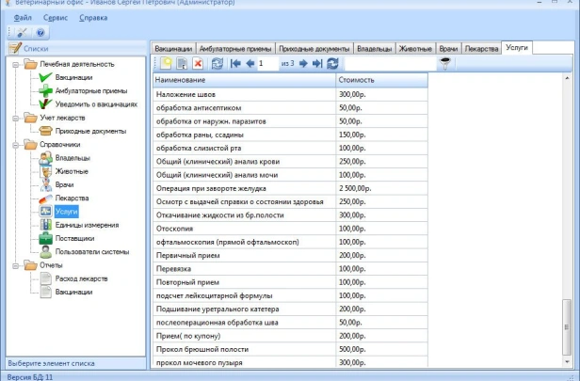Collapse the Лечебная деятельность tree node

click(x=15, y=64)
